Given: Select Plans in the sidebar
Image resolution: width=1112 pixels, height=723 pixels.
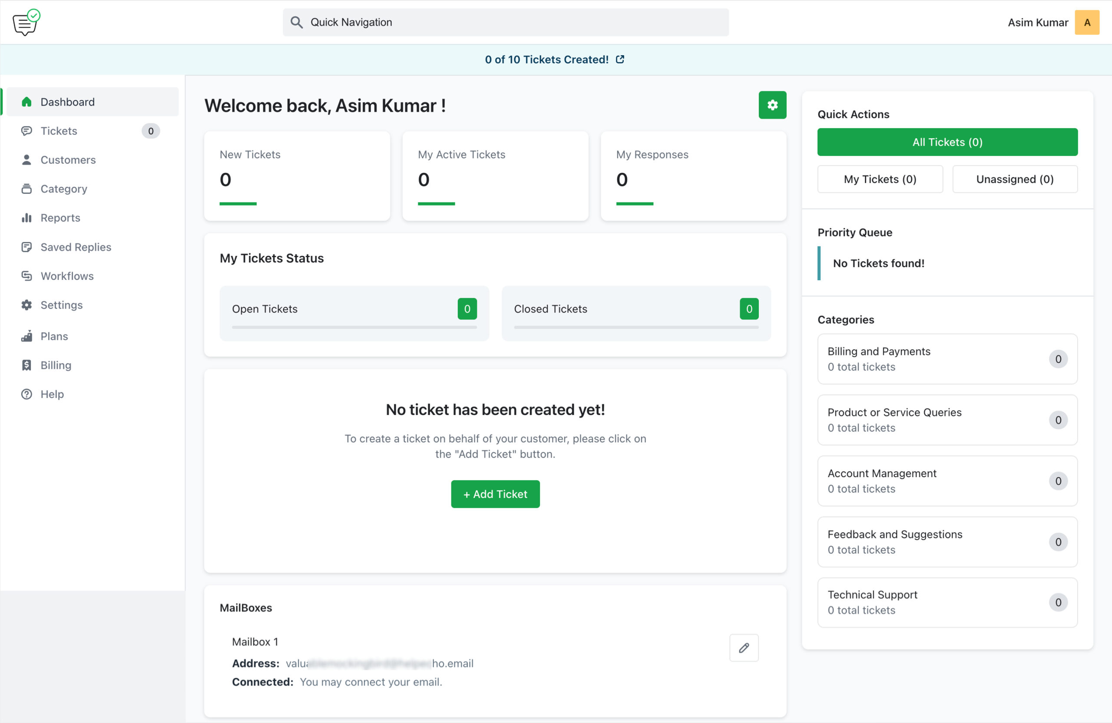Looking at the screenshot, I should tap(54, 336).
